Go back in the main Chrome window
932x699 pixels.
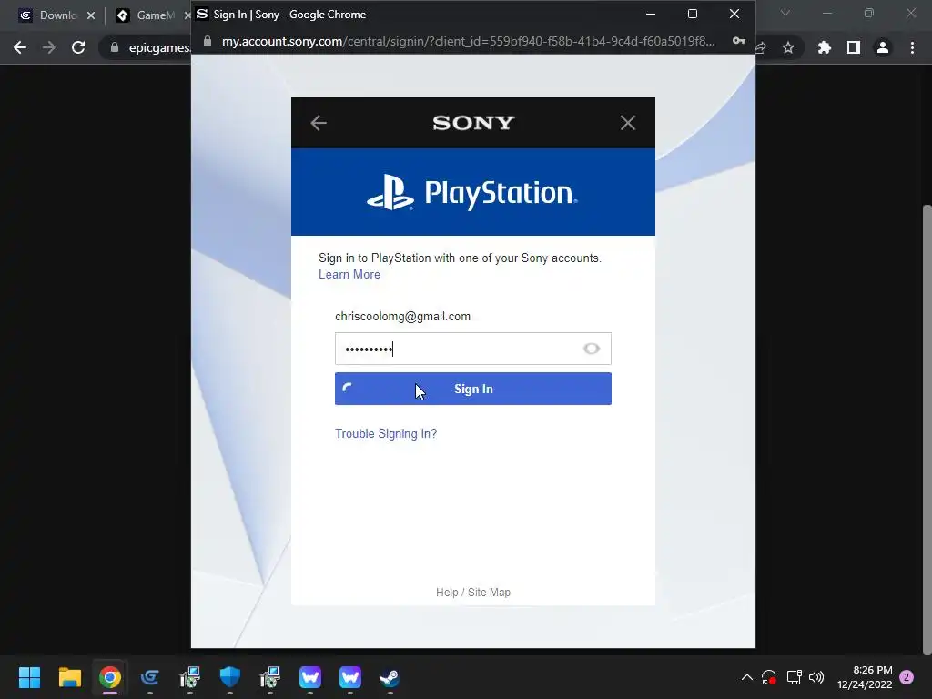[x=20, y=47]
